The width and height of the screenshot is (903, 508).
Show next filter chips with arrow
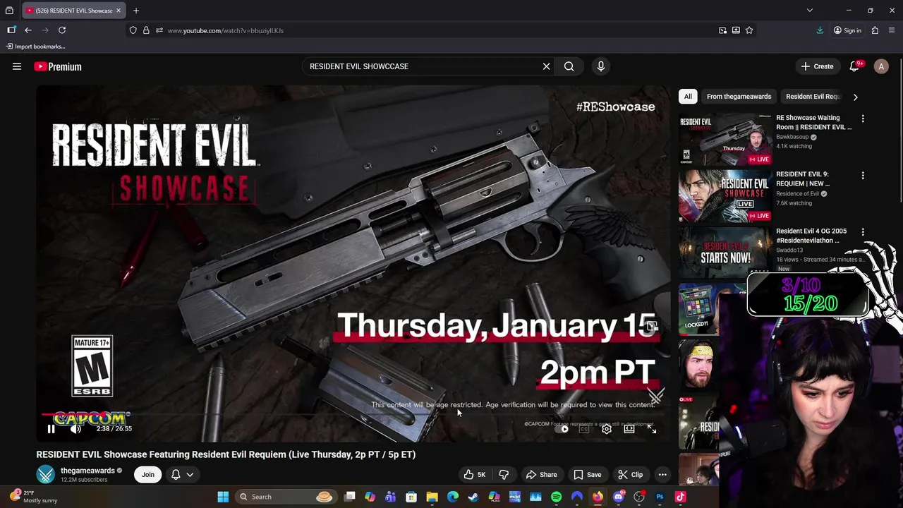855,97
